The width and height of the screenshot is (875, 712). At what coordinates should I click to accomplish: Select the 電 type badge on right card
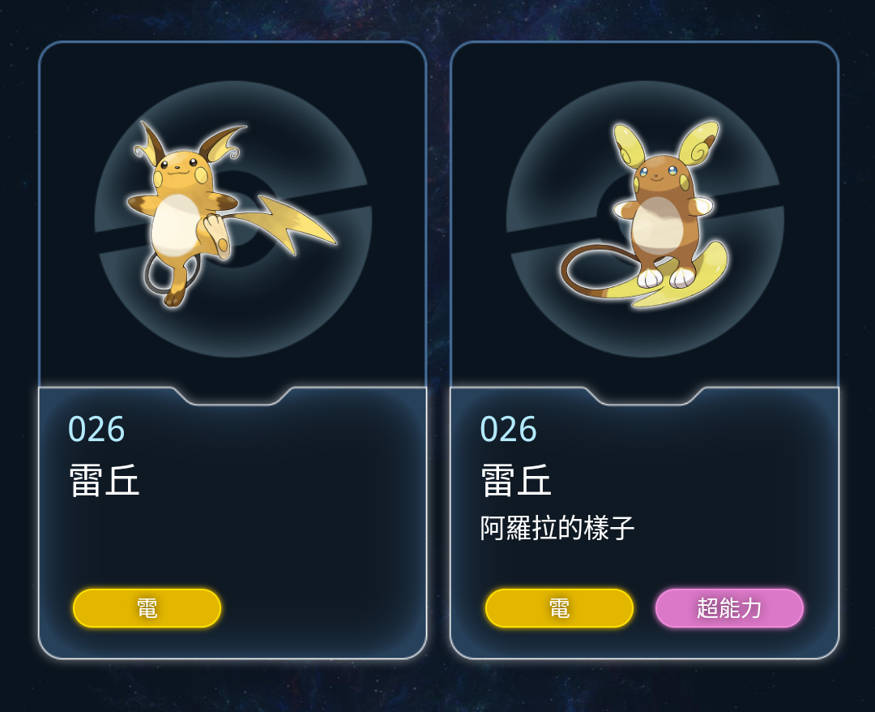pos(559,607)
